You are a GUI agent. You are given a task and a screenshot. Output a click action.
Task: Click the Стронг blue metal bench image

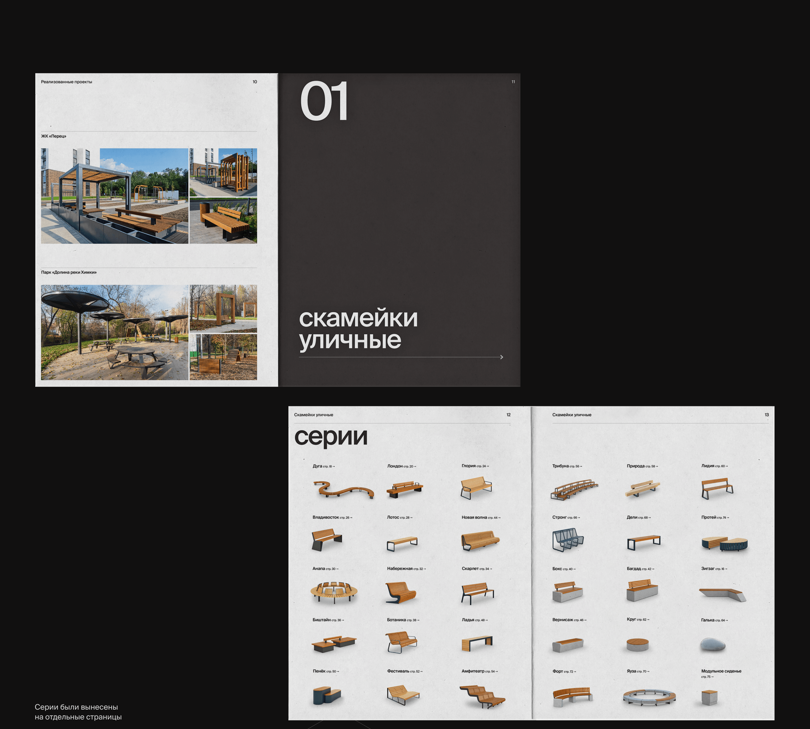coord(568,540)
